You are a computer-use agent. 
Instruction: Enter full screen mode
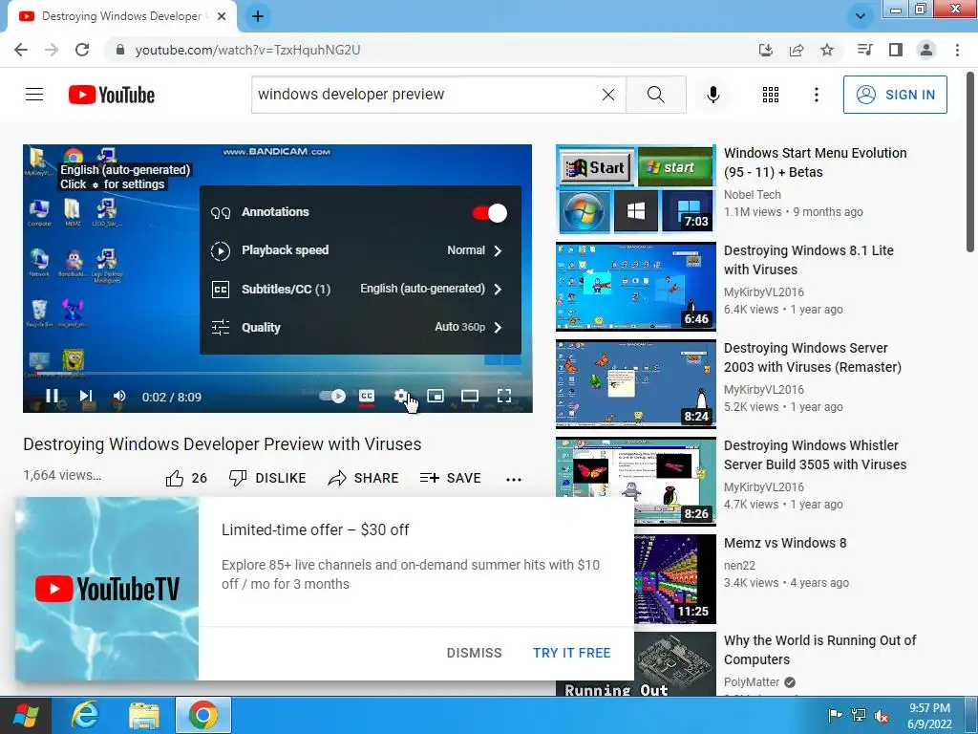click(504, 396)
